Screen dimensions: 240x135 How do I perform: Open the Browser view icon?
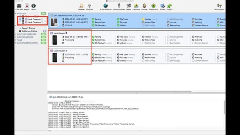tap(81, 6)
